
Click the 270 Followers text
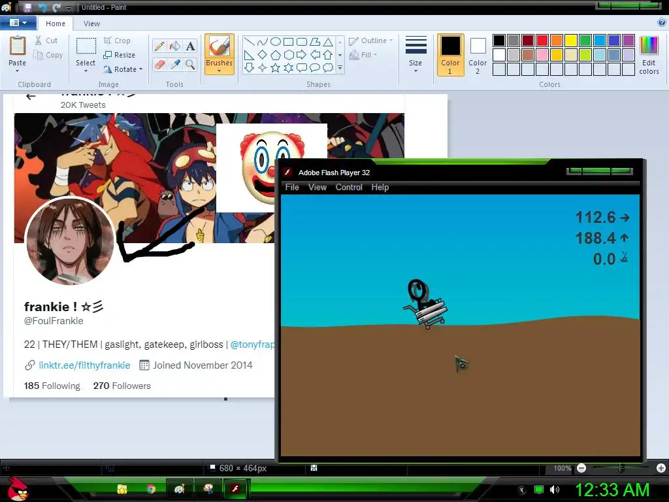[122, 386]
